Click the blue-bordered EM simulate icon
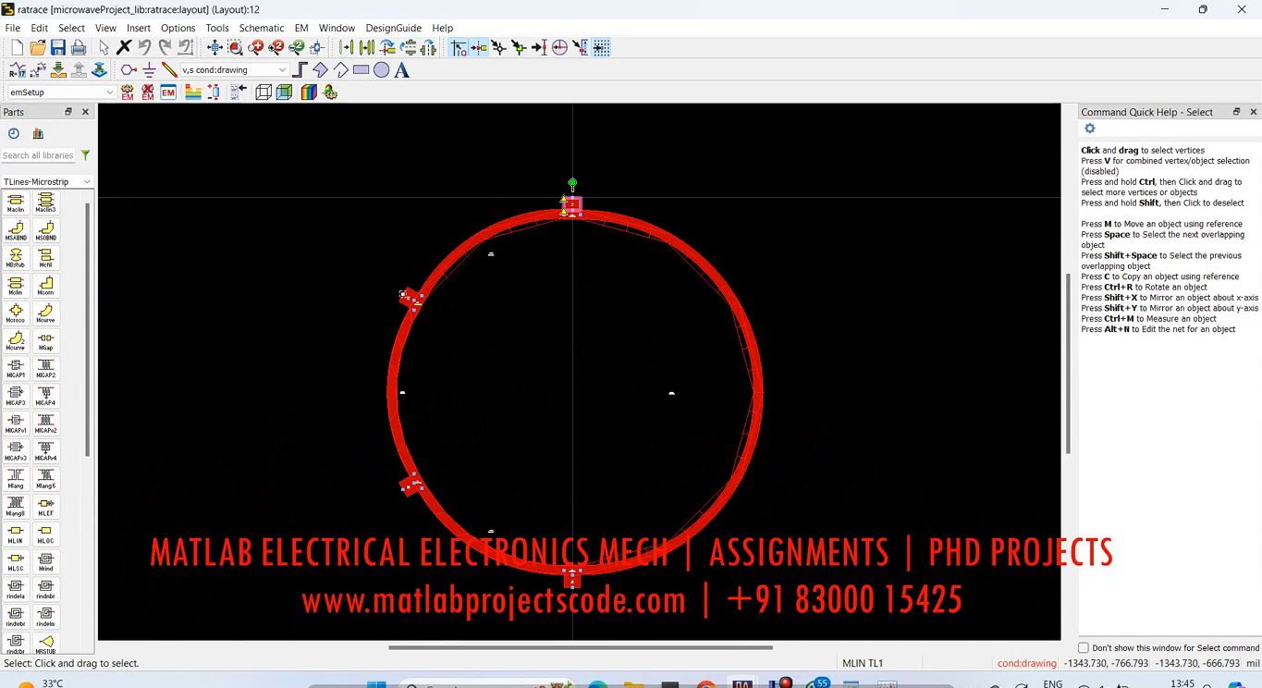1262x688 pixels. 168,92
